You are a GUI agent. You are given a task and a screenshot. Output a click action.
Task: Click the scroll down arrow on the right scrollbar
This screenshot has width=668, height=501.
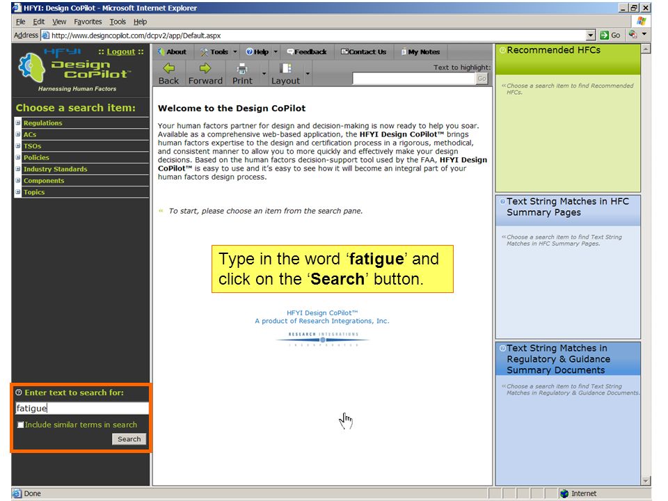646,481
